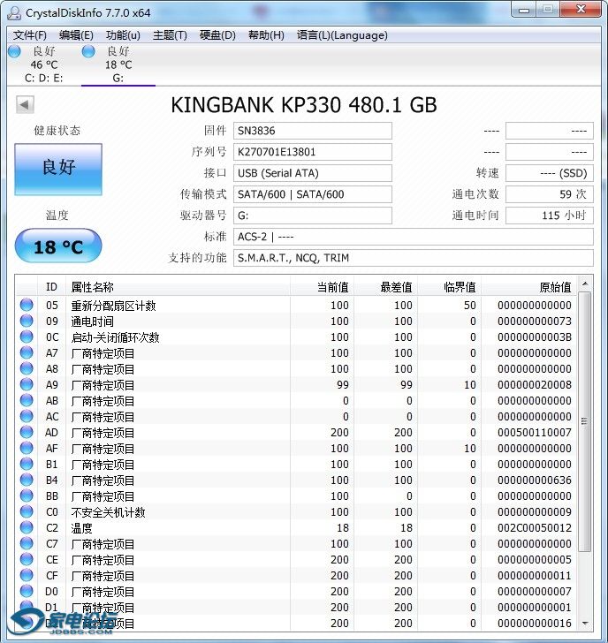Image resolution: width=608 pixels, height=643 pixels.
Task: Click the status orb for attribute A8
Action: tap(27, 368)
